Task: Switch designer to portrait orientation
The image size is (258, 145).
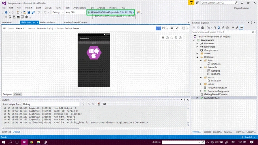Action: point(158,28)
